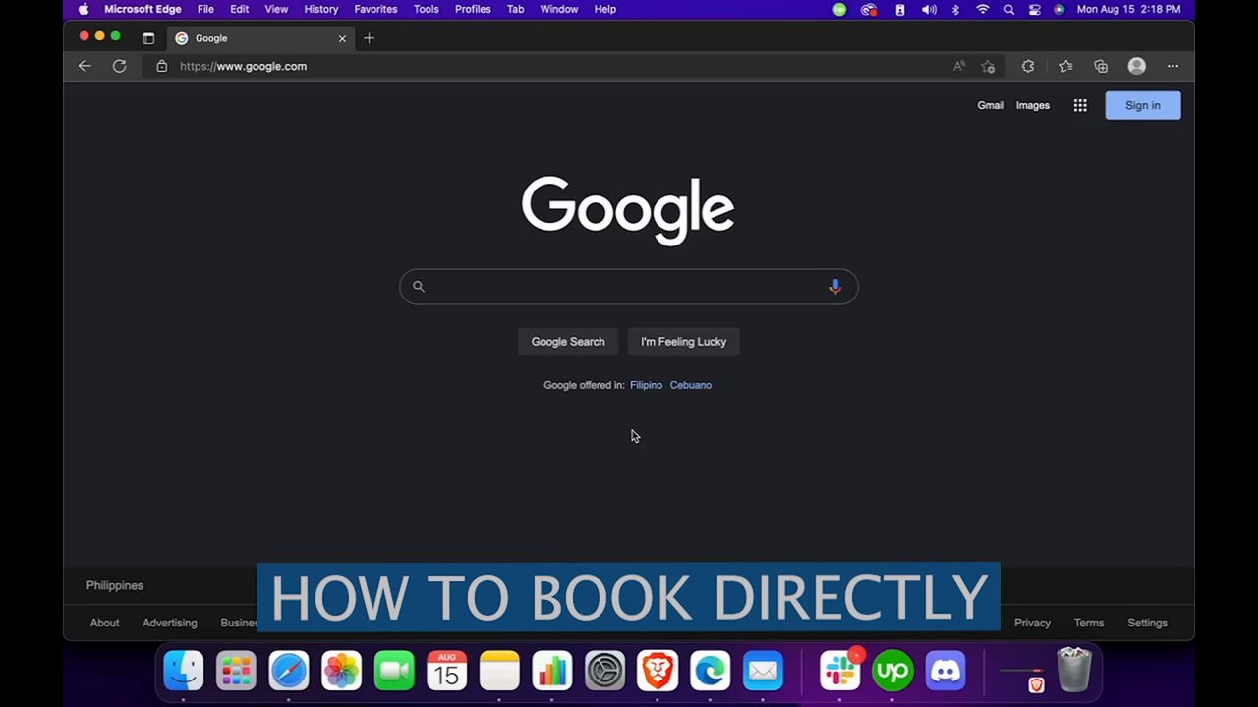
Task: Open the Apple menu
Action: [84, 9]
